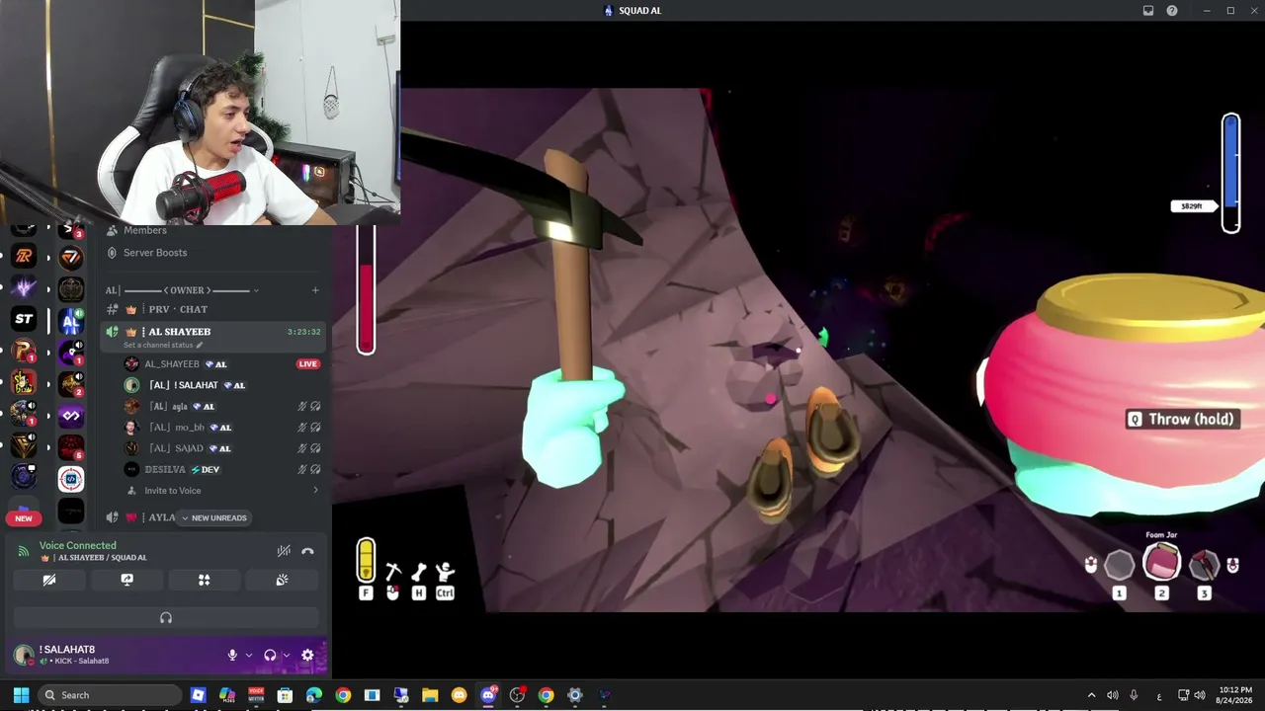The image size is (1265, 711).
Task: Watch the LIVE stream badge for AL_SHAYEEB
Action: [308, 364]
